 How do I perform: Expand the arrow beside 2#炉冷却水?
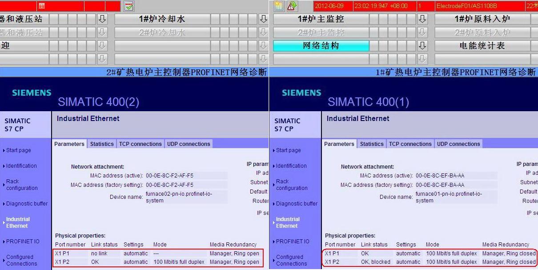[x=264, y=32]
